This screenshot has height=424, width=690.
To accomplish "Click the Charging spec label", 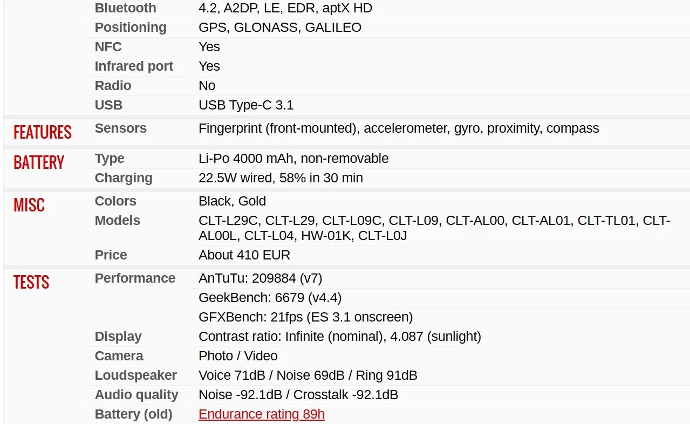I will [124, 178].
